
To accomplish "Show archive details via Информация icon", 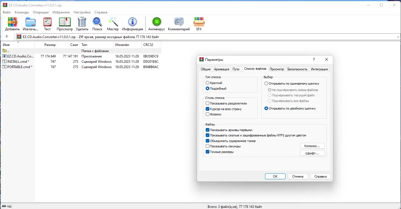I will (133, 22).
